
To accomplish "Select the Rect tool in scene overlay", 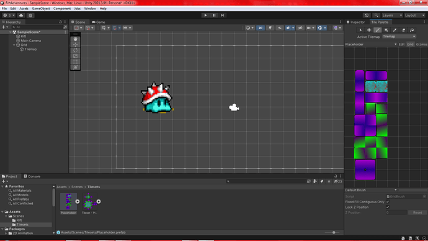I will 75,61.
